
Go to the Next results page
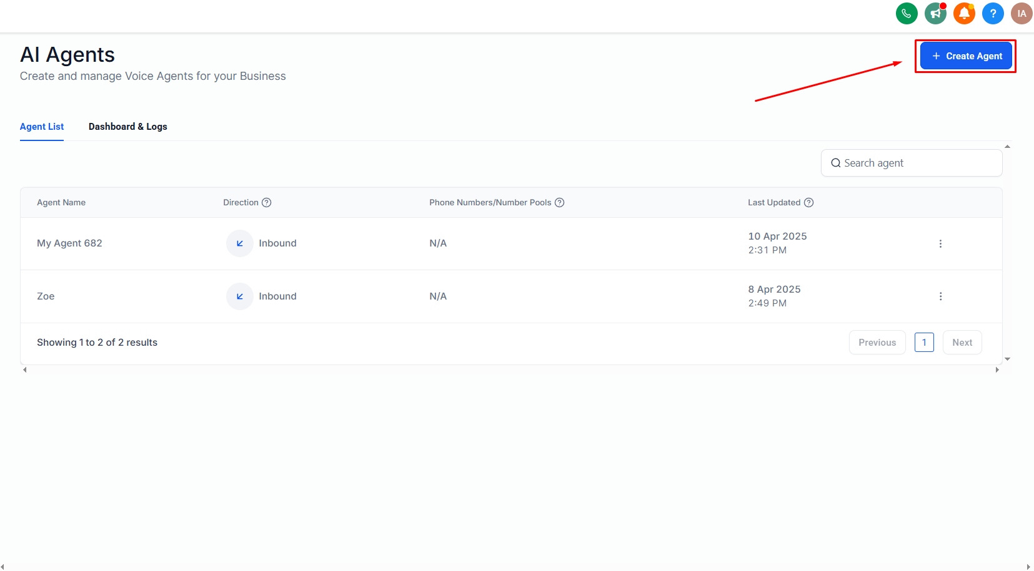(x=962, y=343)
